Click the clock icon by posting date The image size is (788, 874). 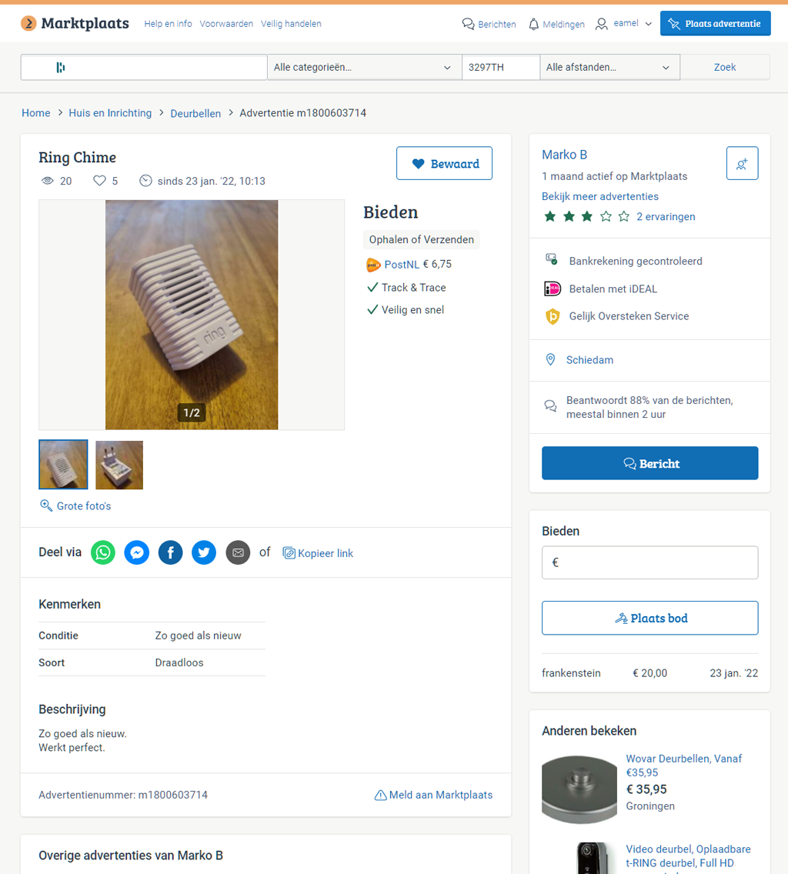[x=145, y=181]
